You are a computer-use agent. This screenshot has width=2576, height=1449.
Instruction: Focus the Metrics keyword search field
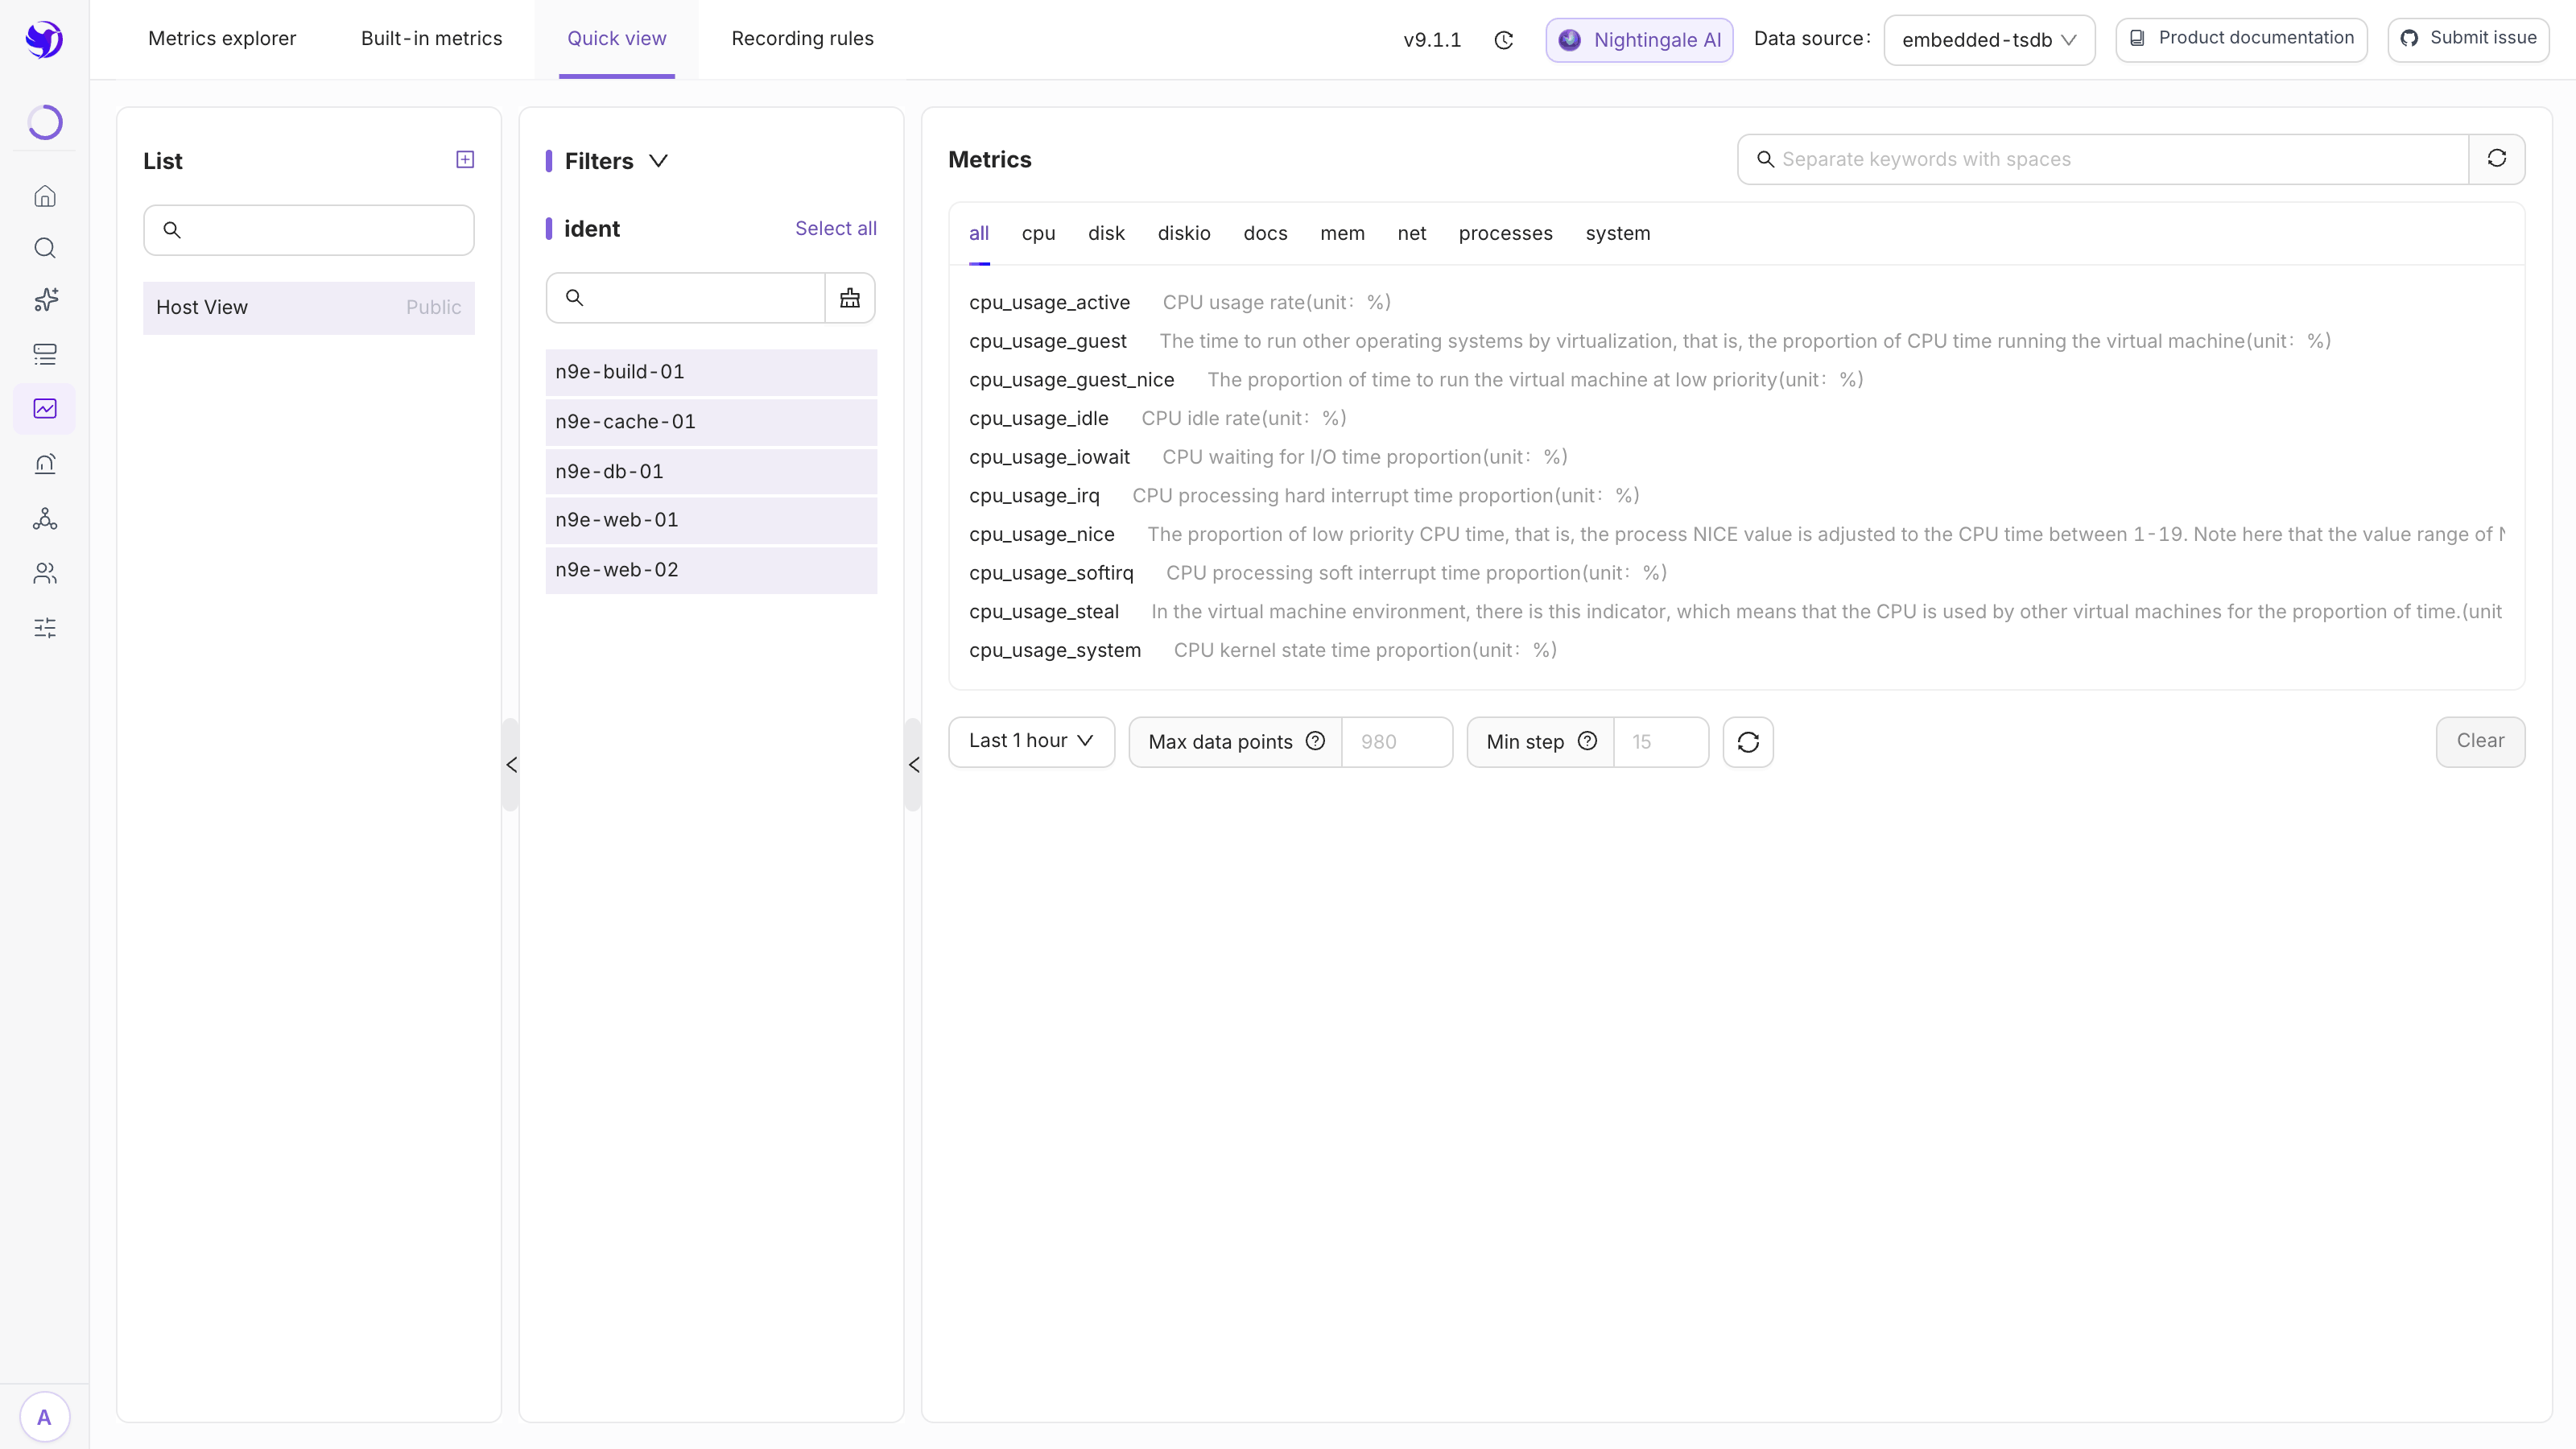[2103, 159]
